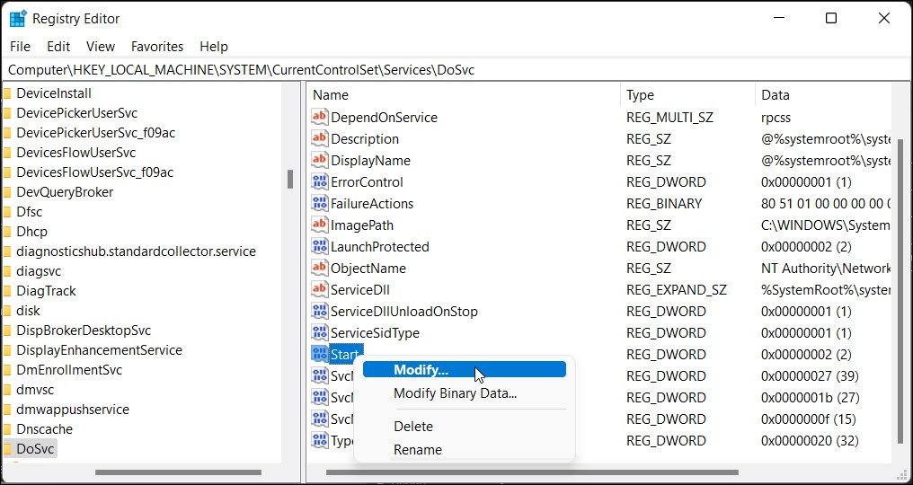Open the File menu
The height and width of the screenshot is (485, 913).
(20, 47)
